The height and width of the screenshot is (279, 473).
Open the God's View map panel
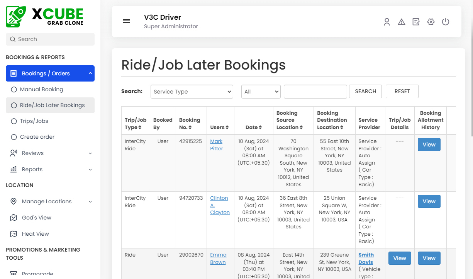37,218
